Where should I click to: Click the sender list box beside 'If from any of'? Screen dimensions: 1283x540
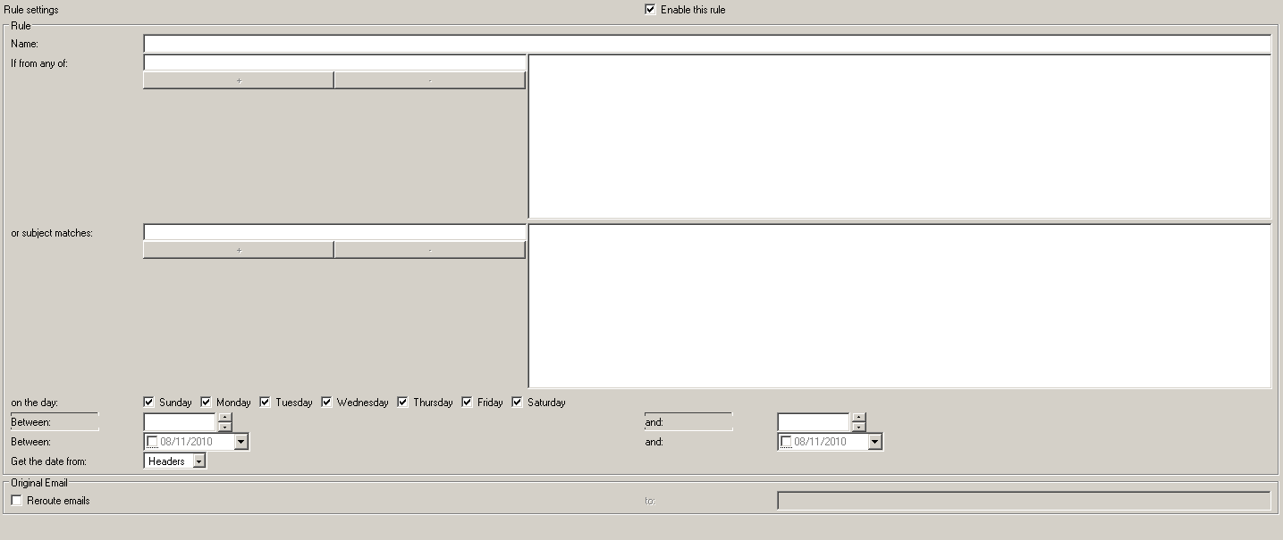point(899,136)
